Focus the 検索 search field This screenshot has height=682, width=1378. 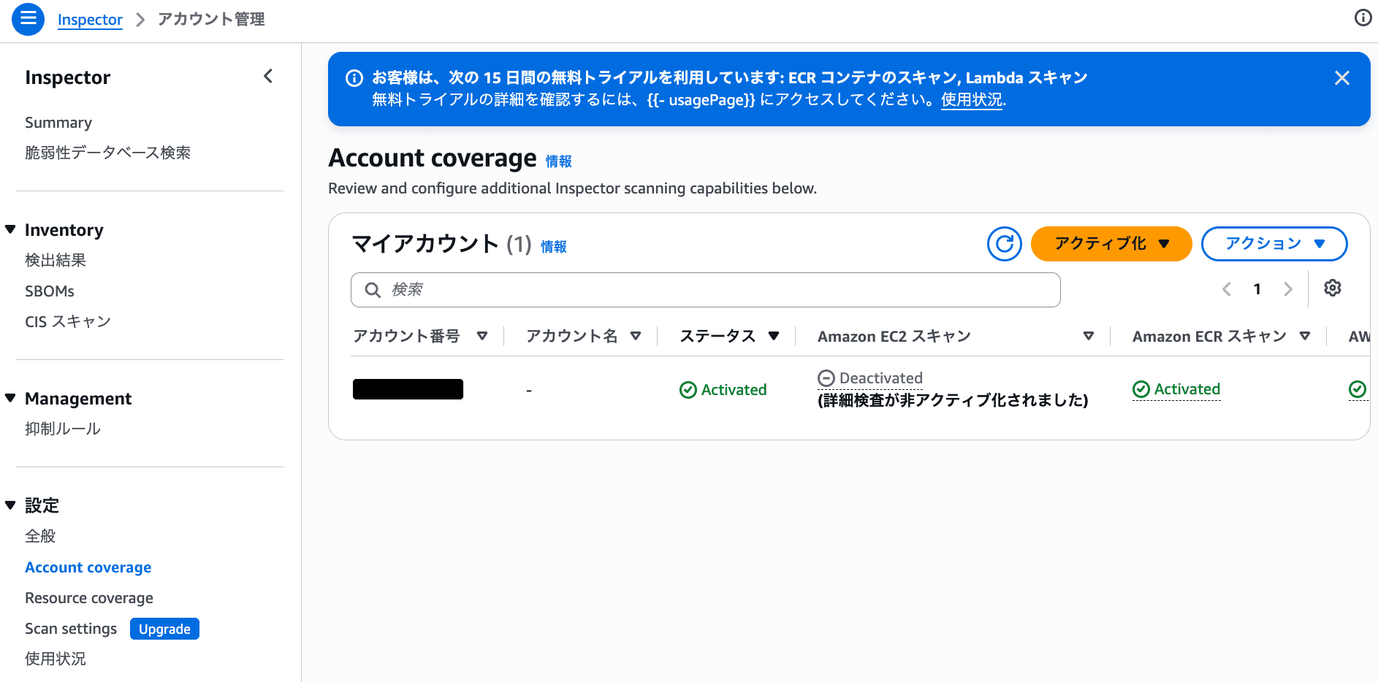[706, 290]
